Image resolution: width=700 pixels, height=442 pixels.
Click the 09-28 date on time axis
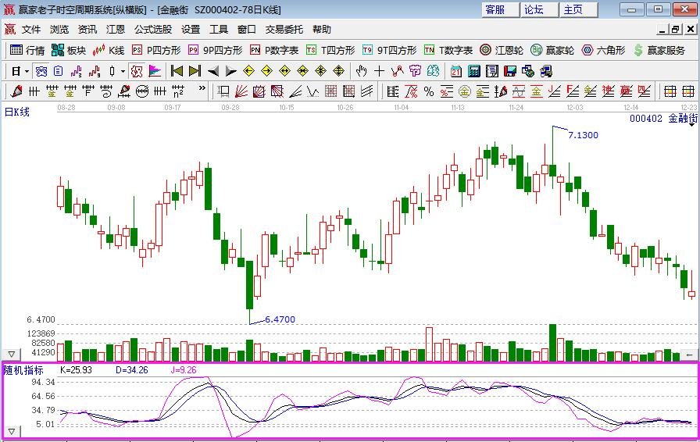230,108
